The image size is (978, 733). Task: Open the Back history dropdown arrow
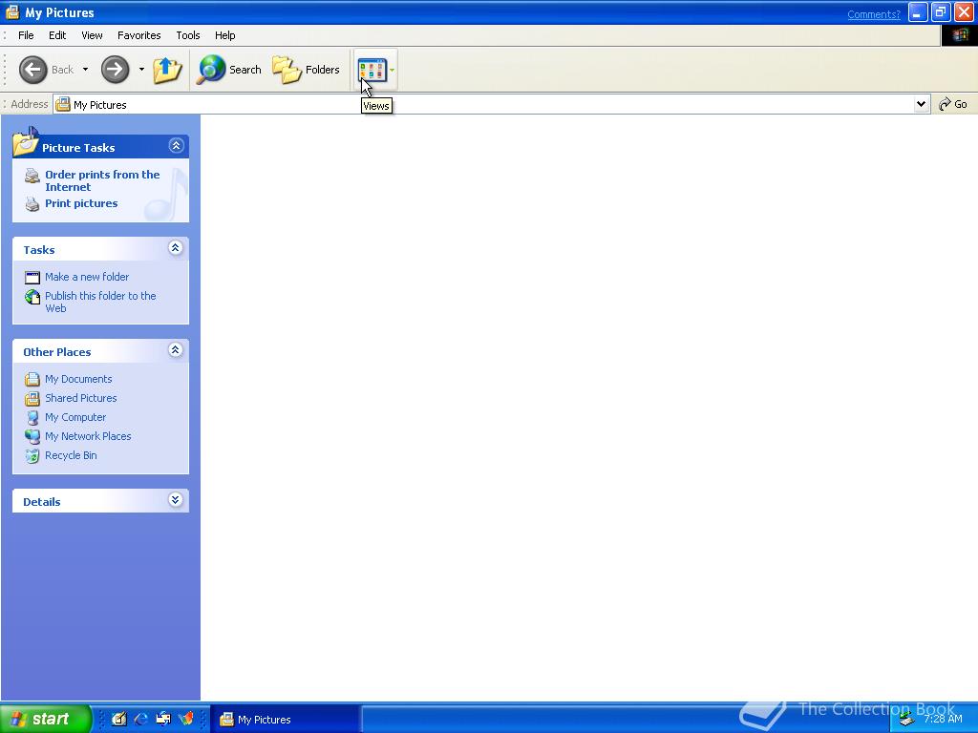[x=85, y=69]
